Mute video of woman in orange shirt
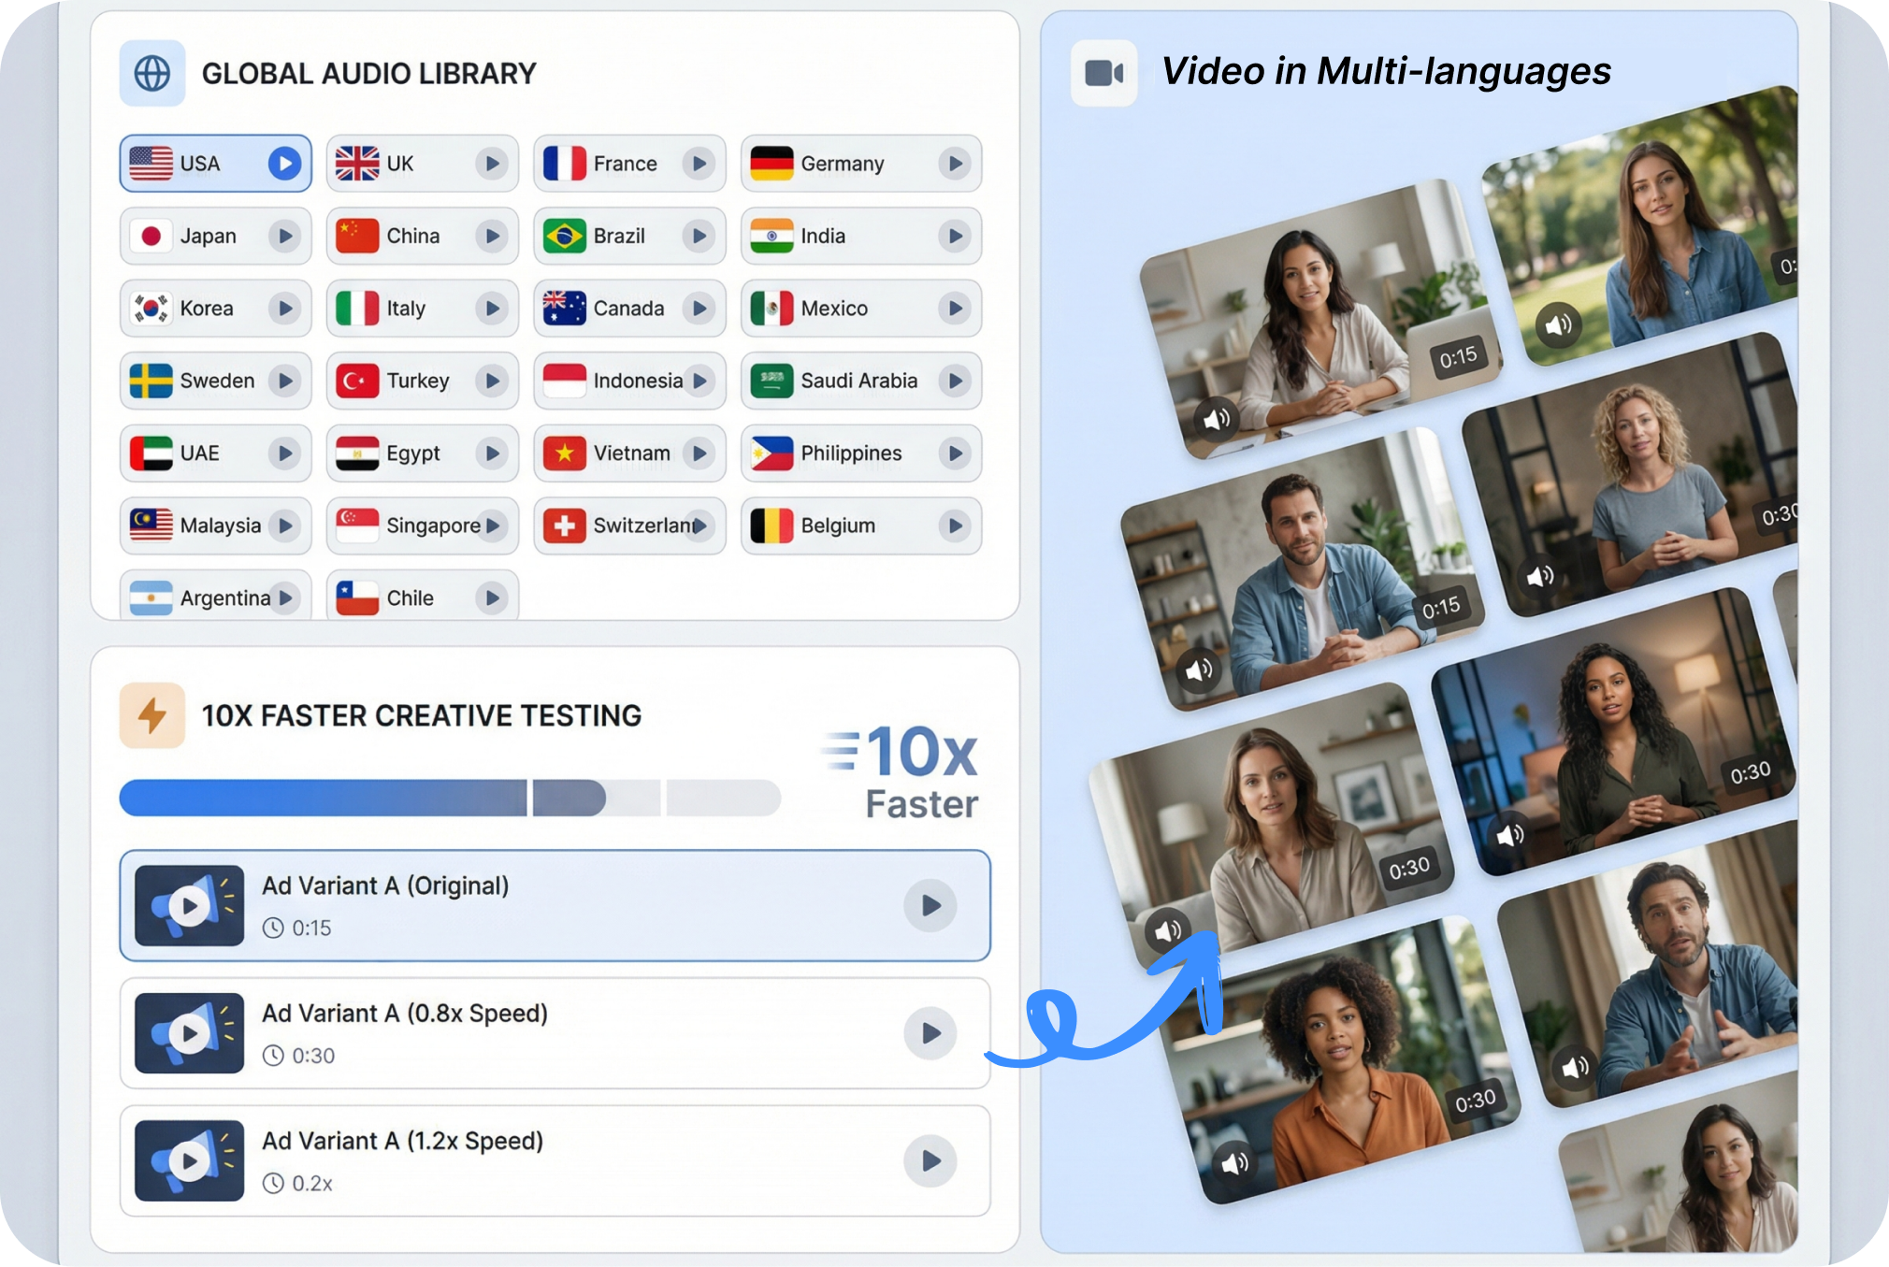Image resolution: width=1889 pixels, height=1267 pixels. [1234, 1162]
